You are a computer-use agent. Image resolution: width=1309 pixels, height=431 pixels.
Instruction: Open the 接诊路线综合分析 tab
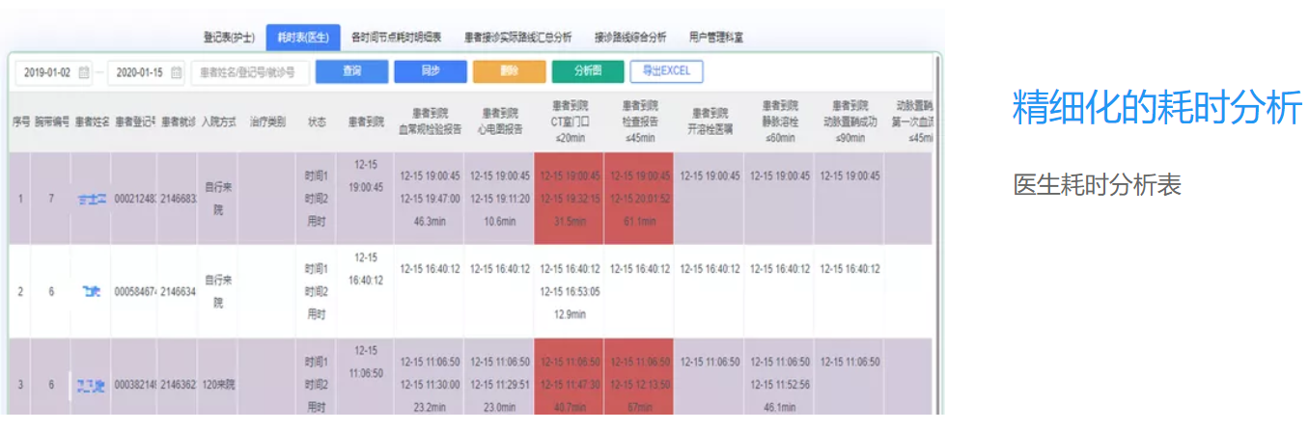point(629,38)
